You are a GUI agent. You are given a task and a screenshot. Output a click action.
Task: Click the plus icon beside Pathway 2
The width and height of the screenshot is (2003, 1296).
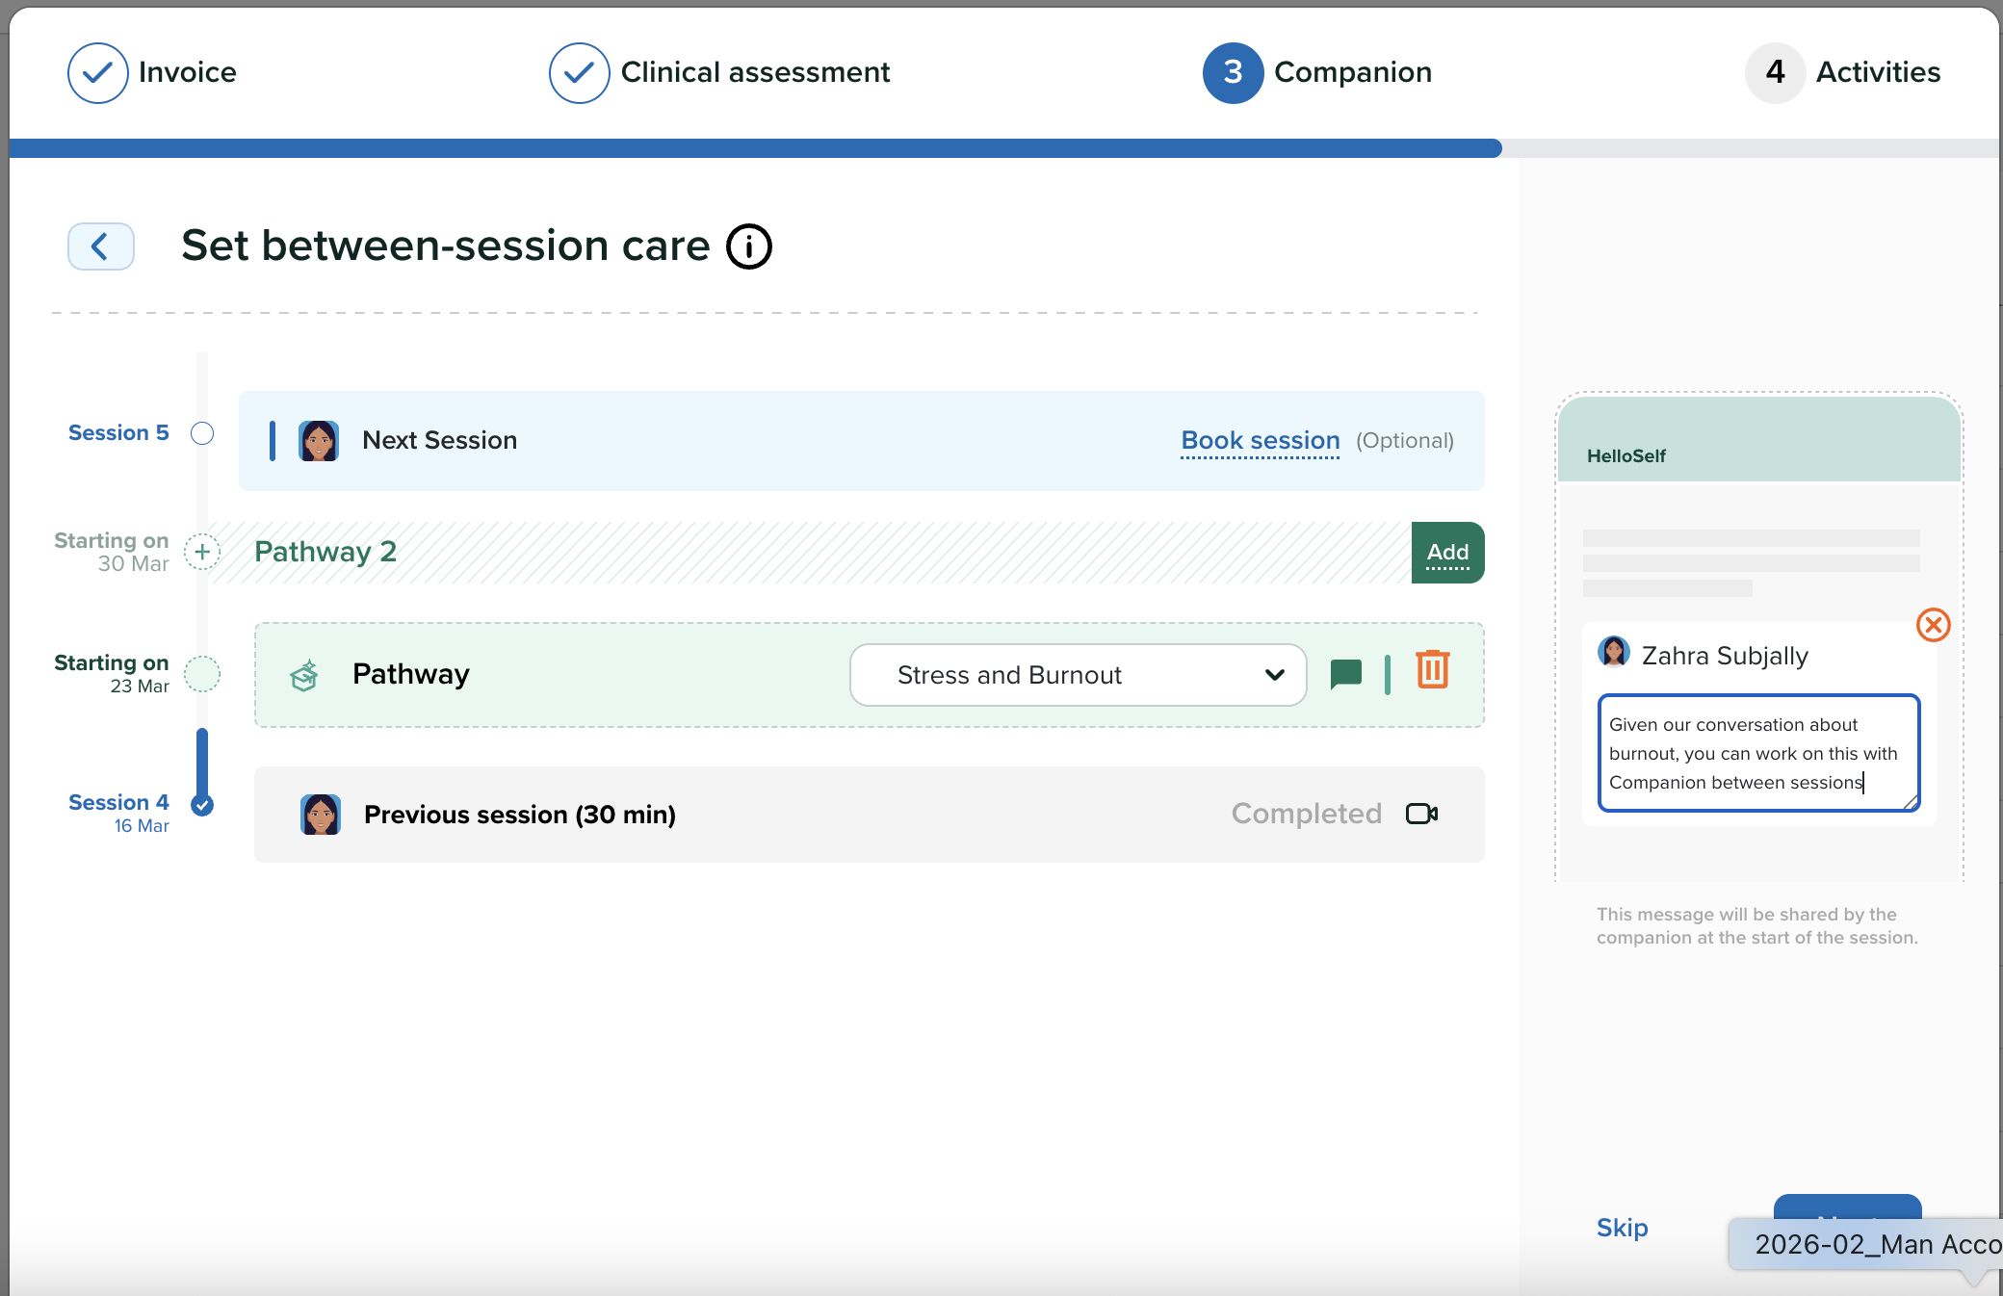click(x=202, y=552)
